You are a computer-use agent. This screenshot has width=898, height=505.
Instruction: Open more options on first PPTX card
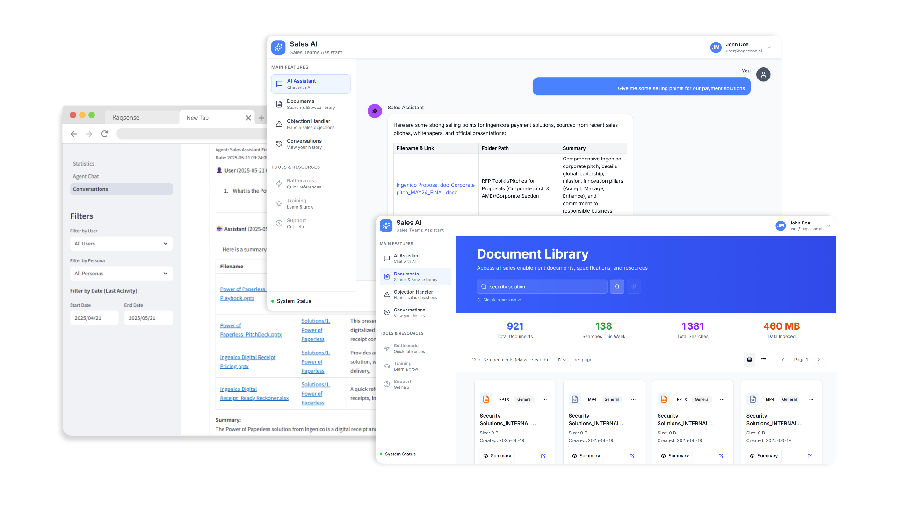pos(544,400)
